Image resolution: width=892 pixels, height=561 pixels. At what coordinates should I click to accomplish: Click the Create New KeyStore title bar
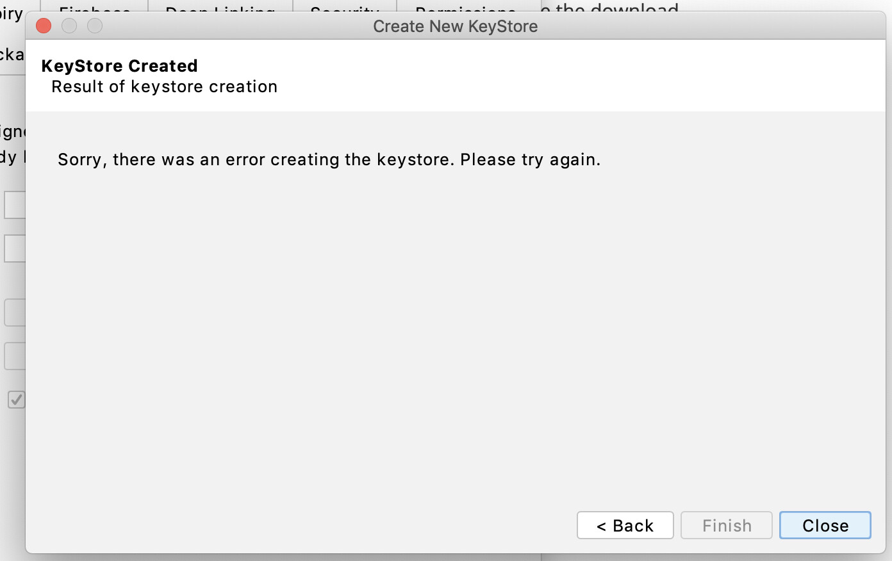pos(456,26)
